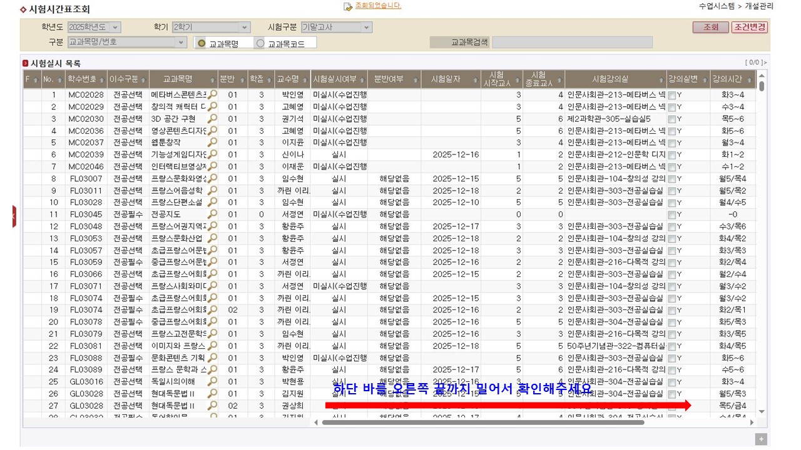Click the 조회 button
The image size is (801, 450).
[710, 27]
